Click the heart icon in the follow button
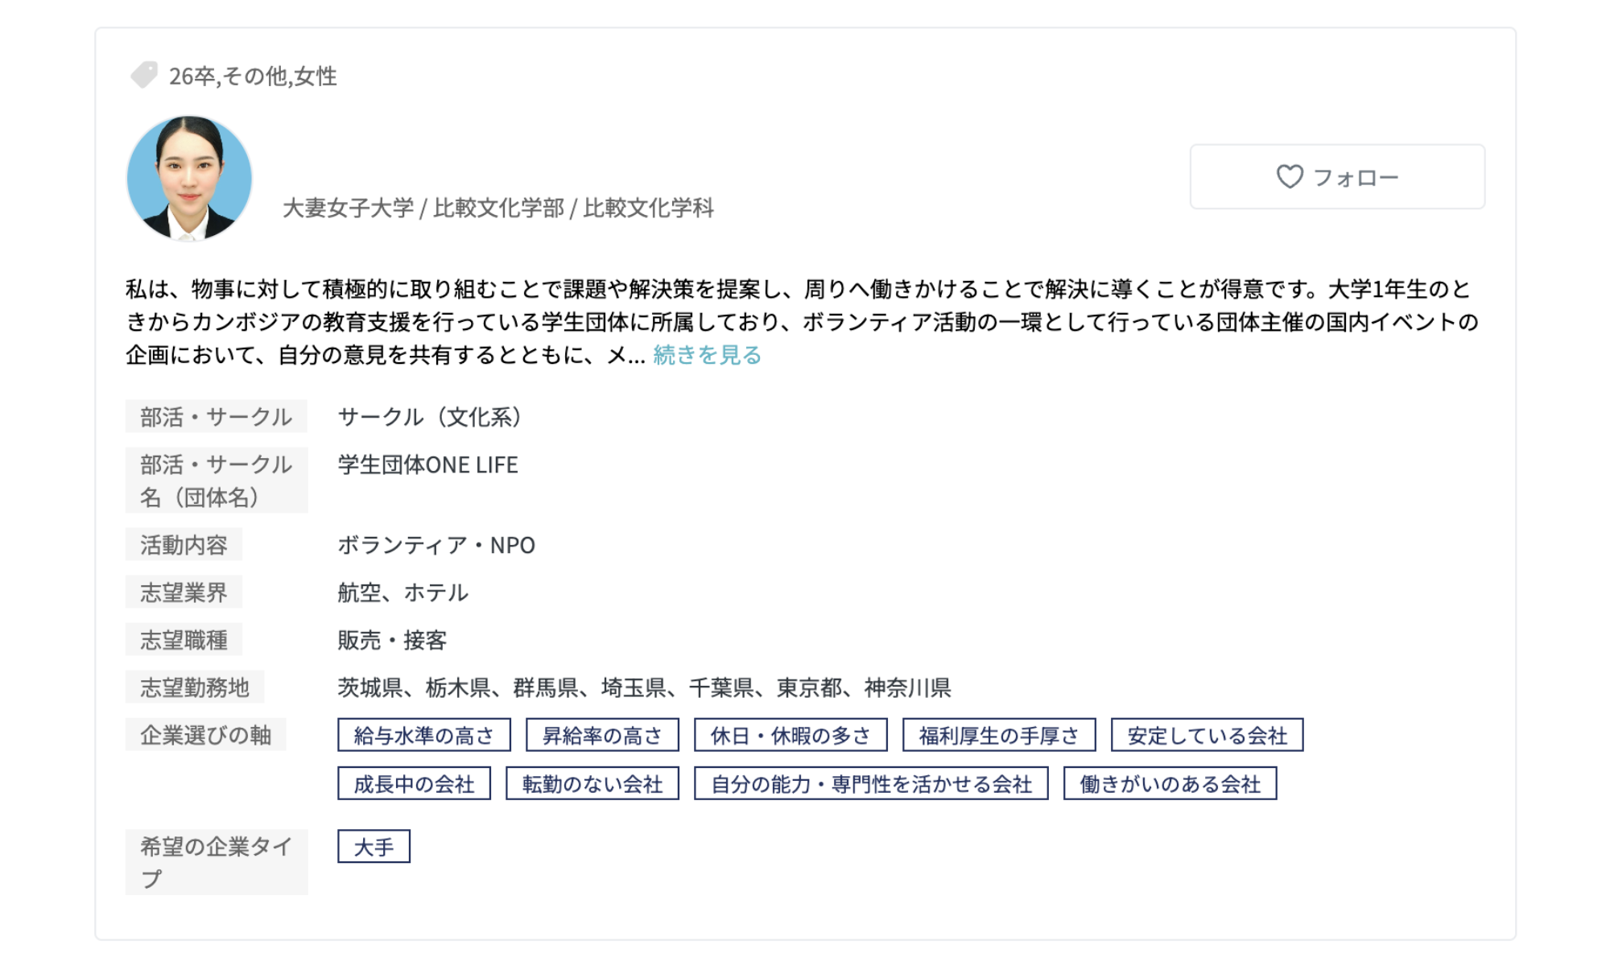 [x=1289, y=176]
